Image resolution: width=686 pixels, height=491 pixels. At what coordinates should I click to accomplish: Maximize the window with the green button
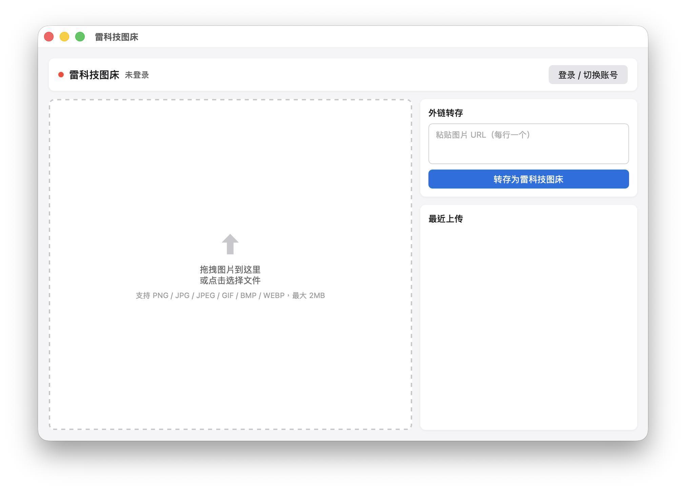tap(80, 37)
